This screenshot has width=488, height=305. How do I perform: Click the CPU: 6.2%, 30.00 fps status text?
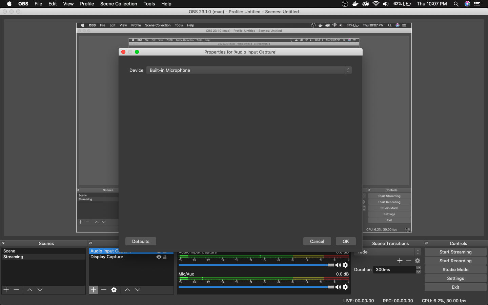click(444, 301)
